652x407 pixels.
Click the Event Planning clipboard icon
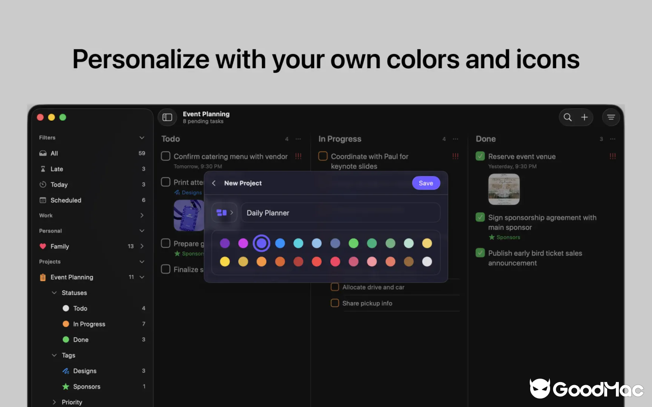coord(43,277)
